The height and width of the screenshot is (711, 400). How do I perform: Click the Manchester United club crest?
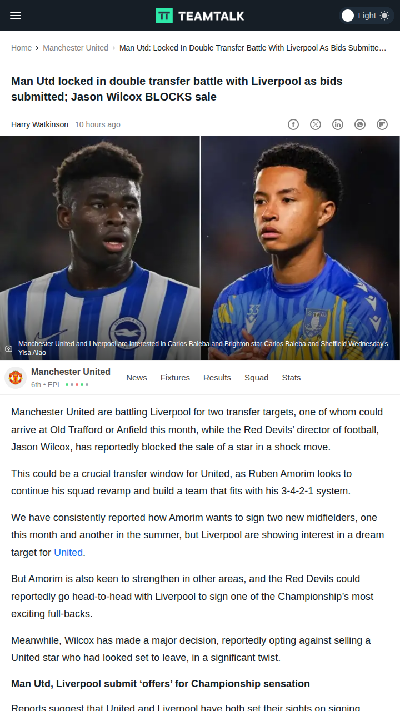(16, 378)
